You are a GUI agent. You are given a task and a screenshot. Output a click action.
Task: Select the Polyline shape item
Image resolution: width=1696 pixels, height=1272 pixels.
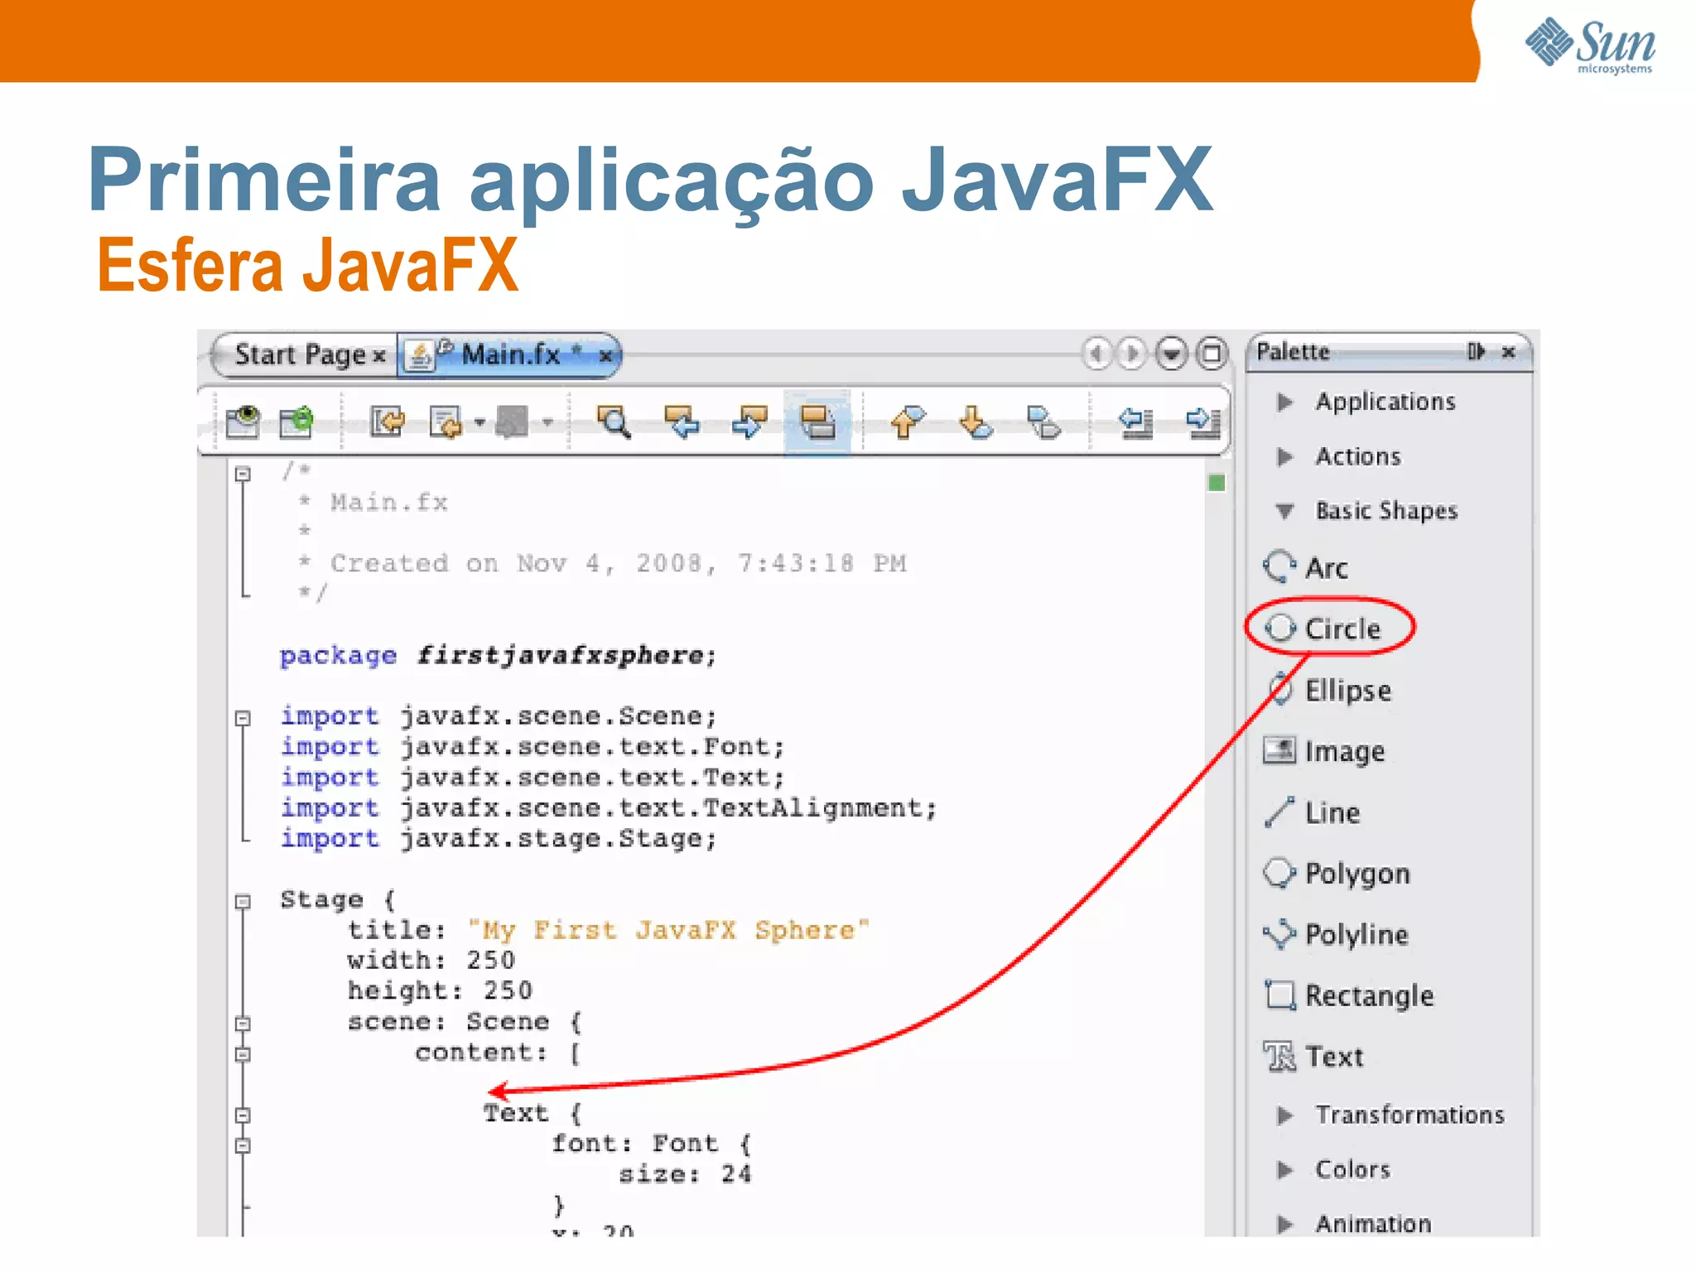point(1336,934)
